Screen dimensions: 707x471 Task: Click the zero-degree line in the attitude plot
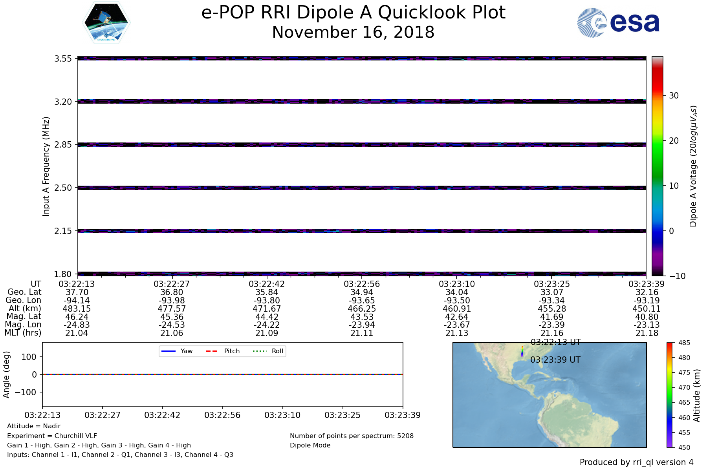pyautogui.click(x=222, y=374)
